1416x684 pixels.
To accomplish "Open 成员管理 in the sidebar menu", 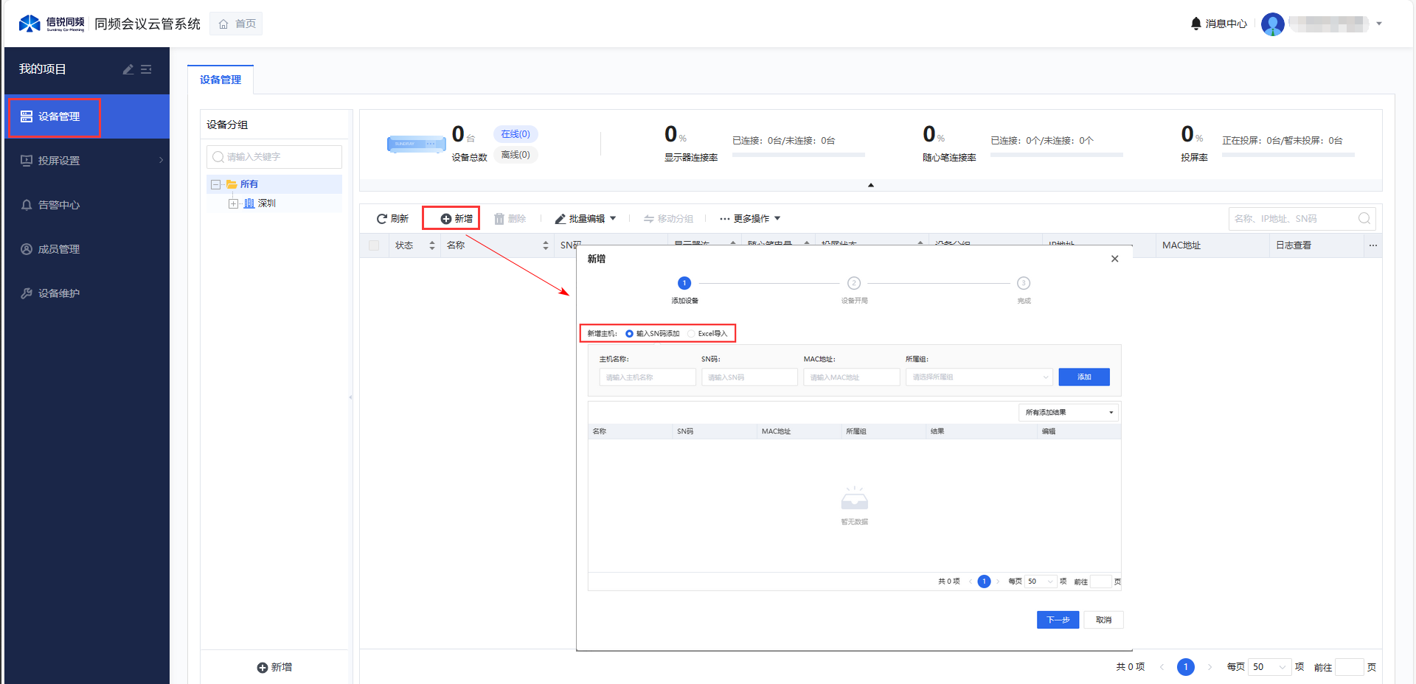I will coord(87,249).
